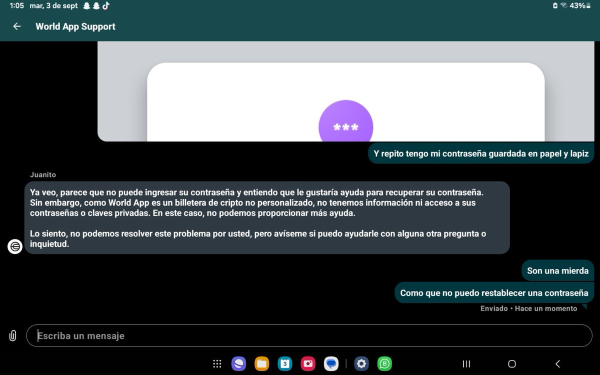Image resolution: width=600 pixels, height=375 pixels.
Task: Tap the attachment paperclip icon
Action: [x=13, y=336]
